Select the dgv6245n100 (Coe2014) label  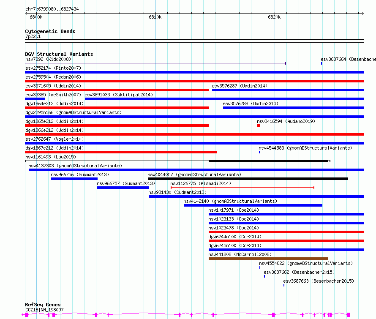point(235,245)
